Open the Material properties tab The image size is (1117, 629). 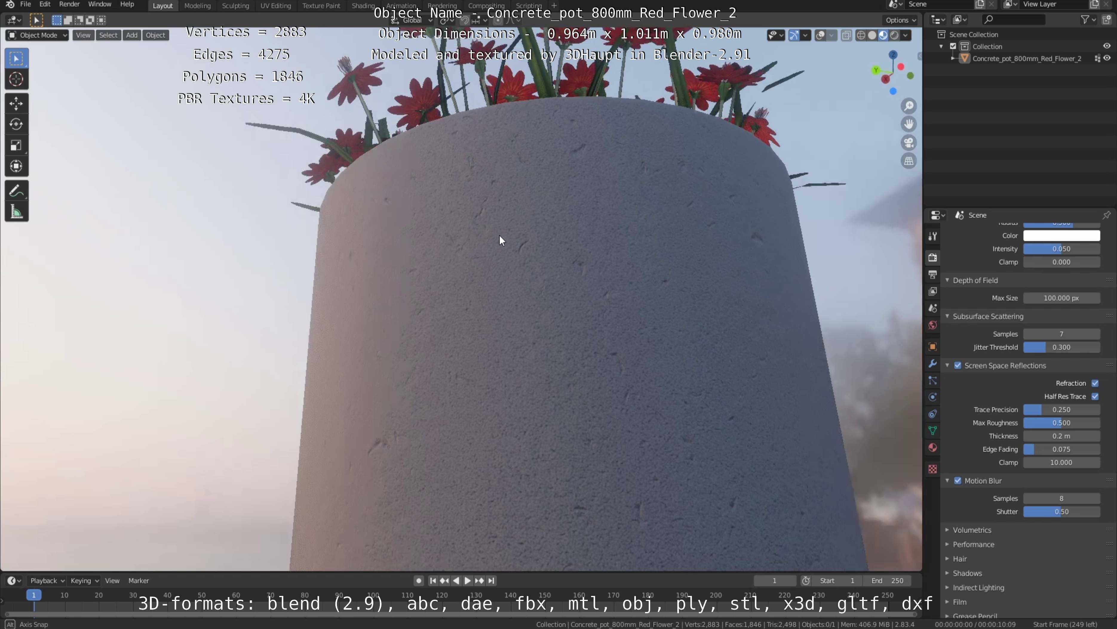pyautogui.click(x=933, y=448)
